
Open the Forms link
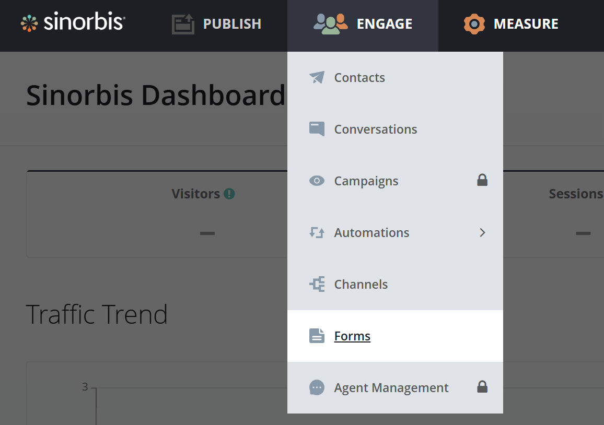tap(352, 336)
